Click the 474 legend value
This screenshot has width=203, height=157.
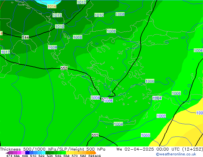(x=9, y=156)
